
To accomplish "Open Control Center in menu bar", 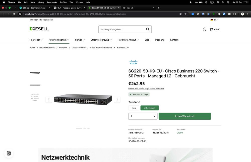I will click(228, 3).
